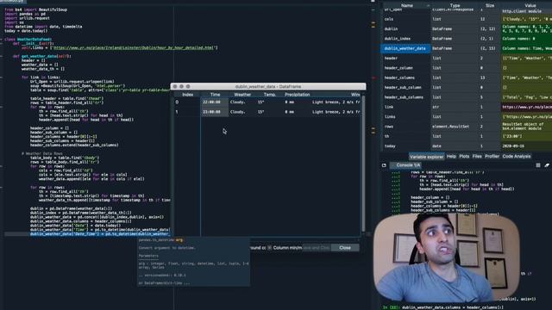Select the header_columns variable
Viewport: 552px width, 310px height.
coord(467,77)
